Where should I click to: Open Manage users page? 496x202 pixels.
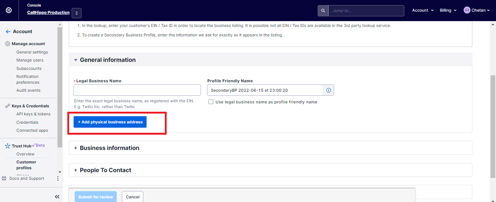[30, 60]
